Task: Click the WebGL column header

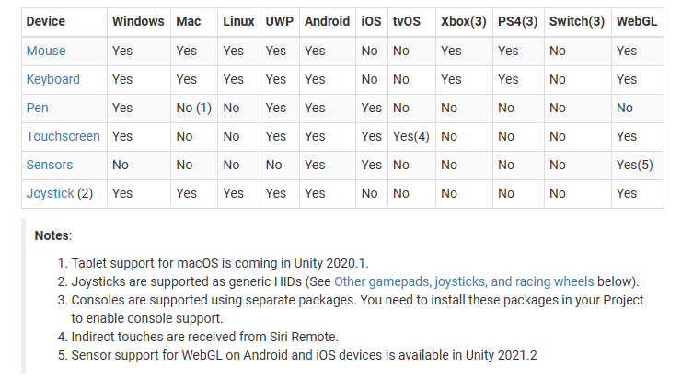Action: (x=637, y=21)
